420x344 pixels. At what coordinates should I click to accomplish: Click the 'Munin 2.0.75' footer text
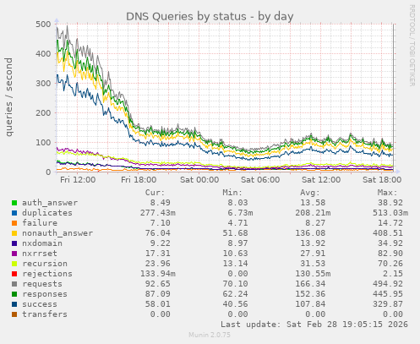click(210, 335)
